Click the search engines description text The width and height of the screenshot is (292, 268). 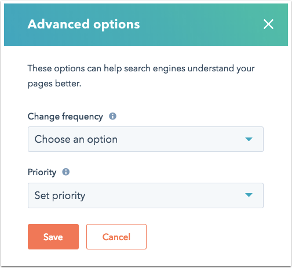pyautogui.click(x=141, y=76)
